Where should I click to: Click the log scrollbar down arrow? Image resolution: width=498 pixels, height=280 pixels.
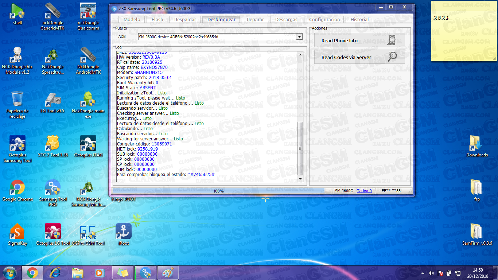point(300,179)
